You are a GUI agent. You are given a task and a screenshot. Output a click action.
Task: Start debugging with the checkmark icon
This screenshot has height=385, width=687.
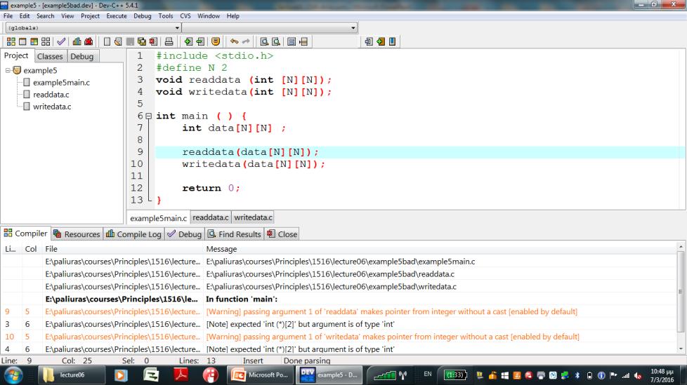point(61,41)
